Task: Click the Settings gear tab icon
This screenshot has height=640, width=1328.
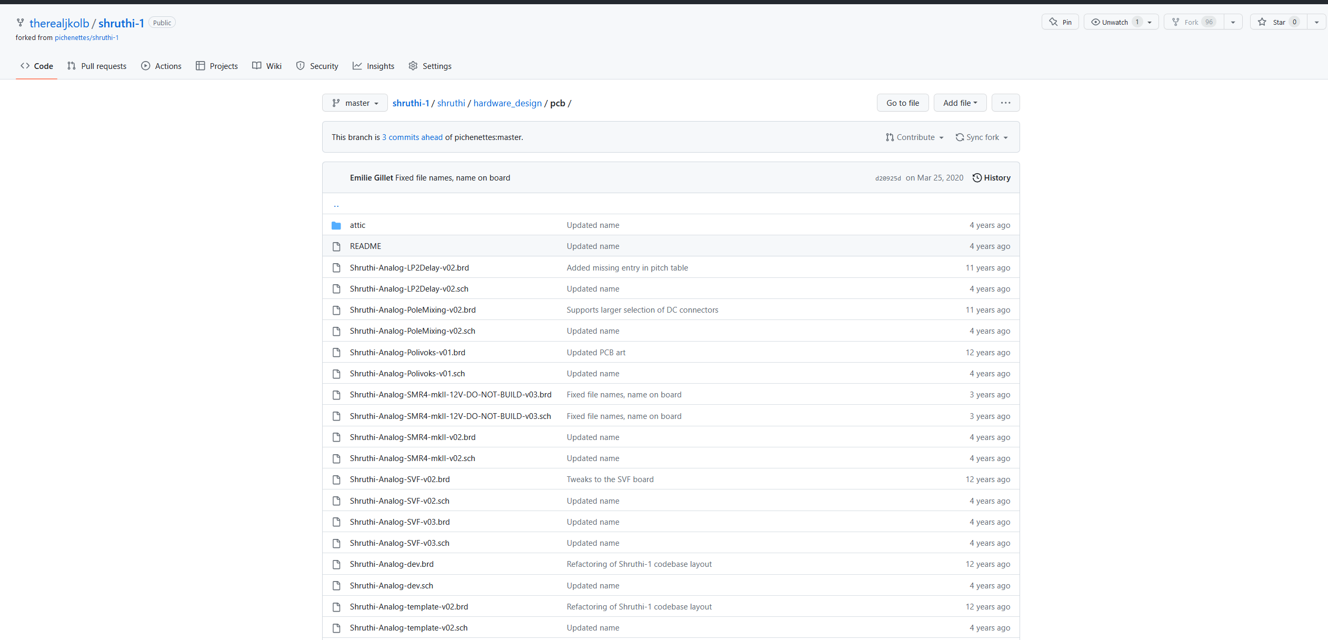Action: coord(413,66)
